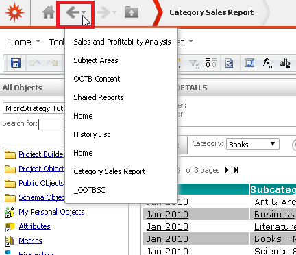Click the Category Sales Report breadcrumb title
296x255 pixels.
click(212, 12)
